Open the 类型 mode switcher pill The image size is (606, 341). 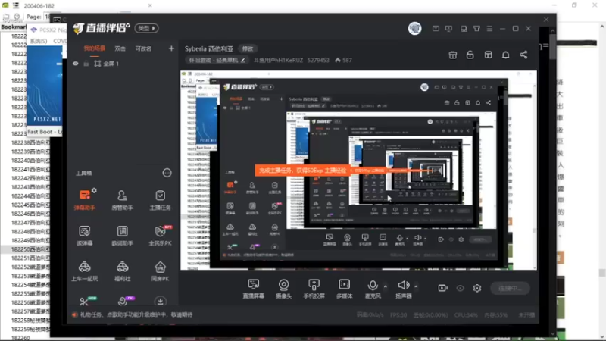click(146, 28)
